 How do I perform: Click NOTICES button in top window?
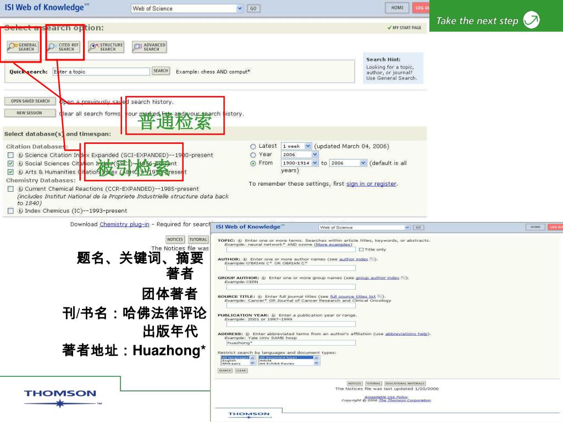pyautogui.click(x=175, y=240)
